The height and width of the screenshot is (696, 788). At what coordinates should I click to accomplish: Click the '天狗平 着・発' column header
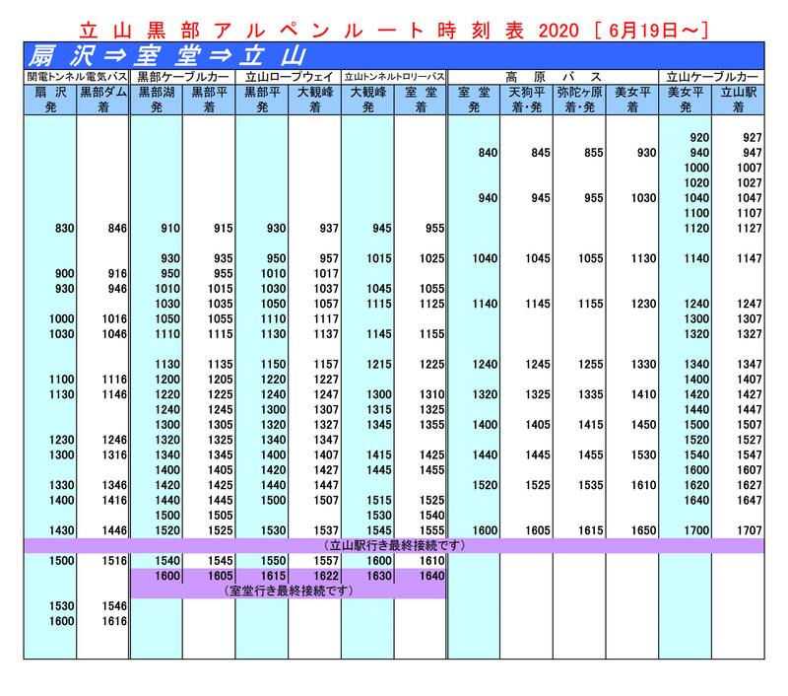click(x=527, y=100)
